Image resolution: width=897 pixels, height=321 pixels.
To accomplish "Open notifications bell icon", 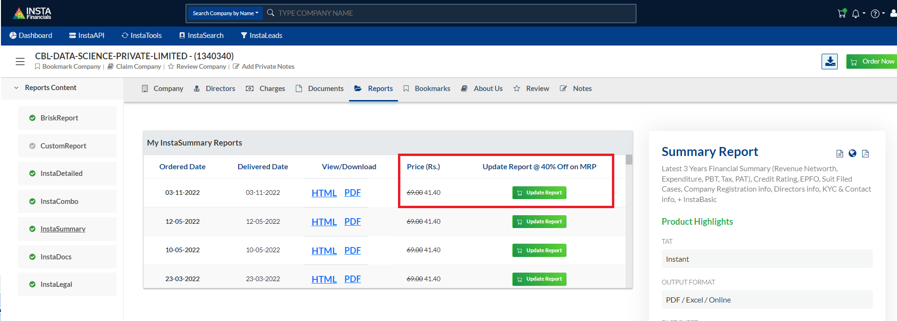I will coord(856,14).
